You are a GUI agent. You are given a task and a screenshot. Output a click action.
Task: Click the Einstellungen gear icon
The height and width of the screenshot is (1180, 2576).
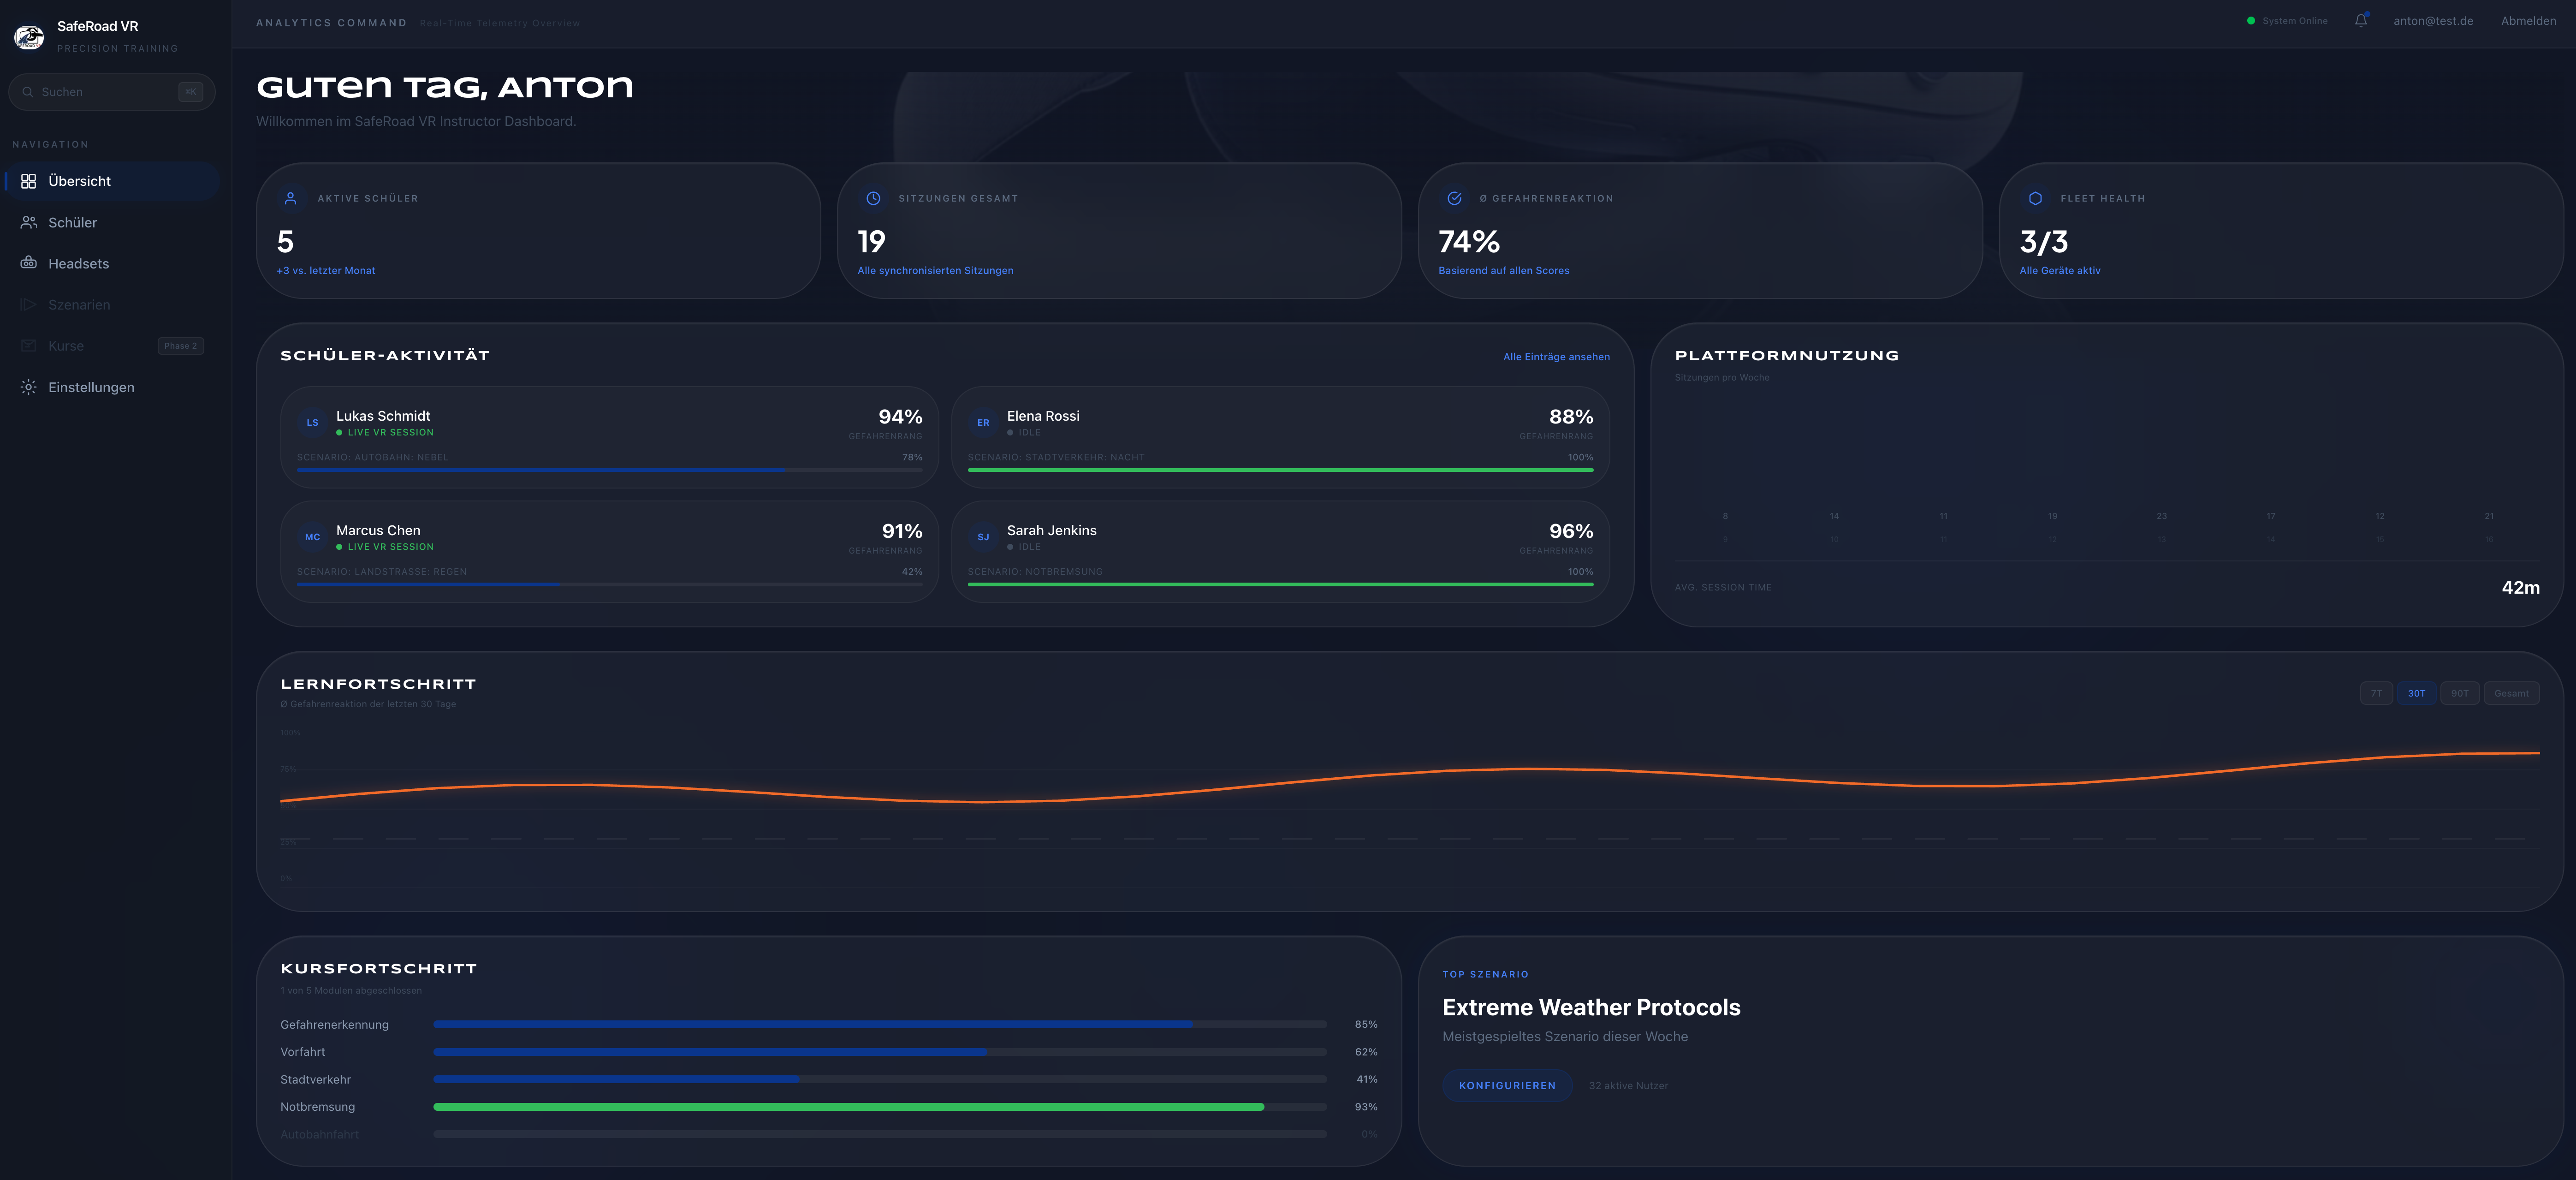[x=29, y=387]
